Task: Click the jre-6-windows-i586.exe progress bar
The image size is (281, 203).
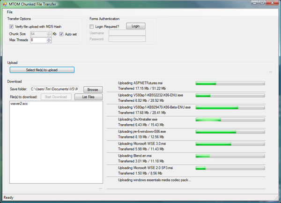Action: [x=230, y=132]
